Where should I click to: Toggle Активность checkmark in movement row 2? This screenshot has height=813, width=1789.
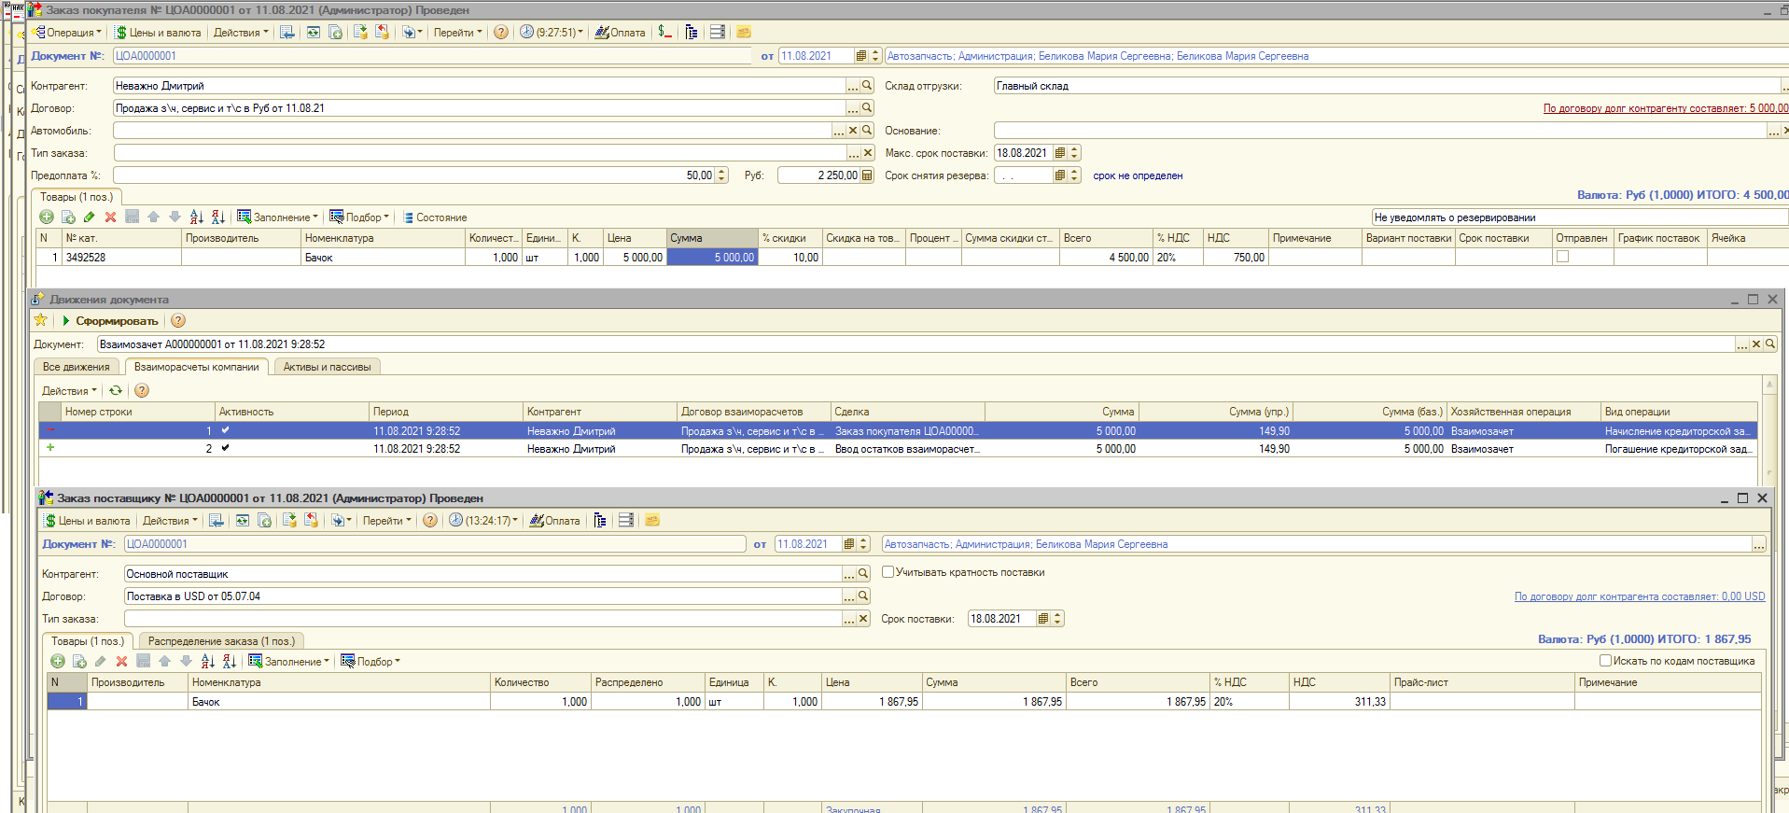point(225,449)
